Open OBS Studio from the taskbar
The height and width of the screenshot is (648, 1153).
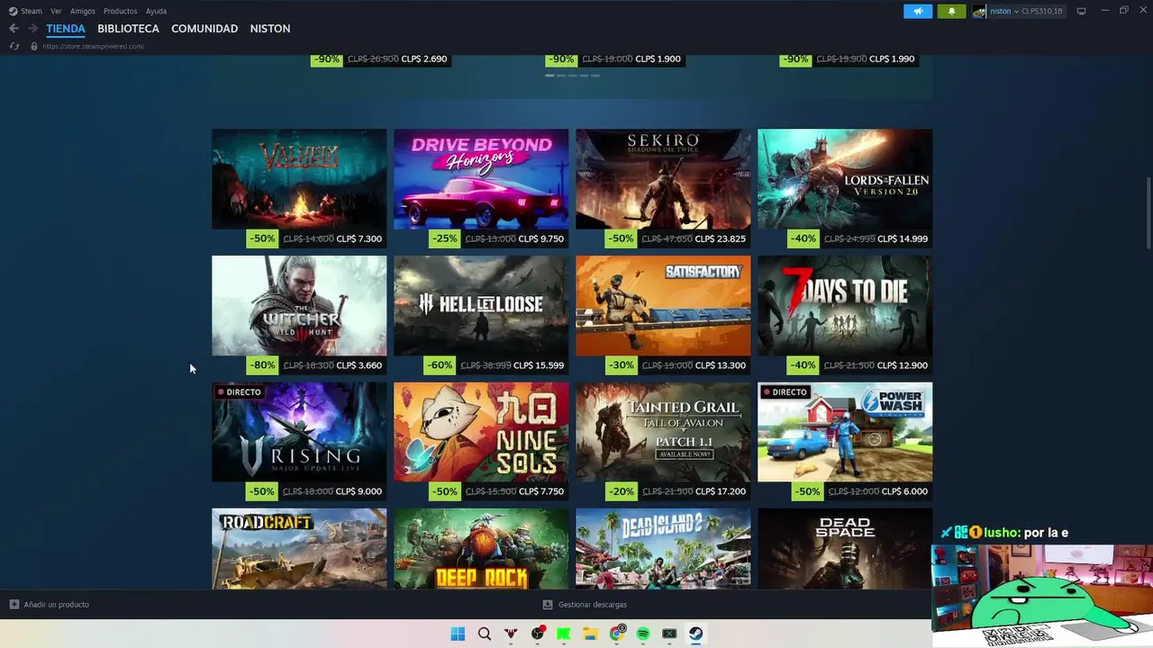[x=538, y=634]
